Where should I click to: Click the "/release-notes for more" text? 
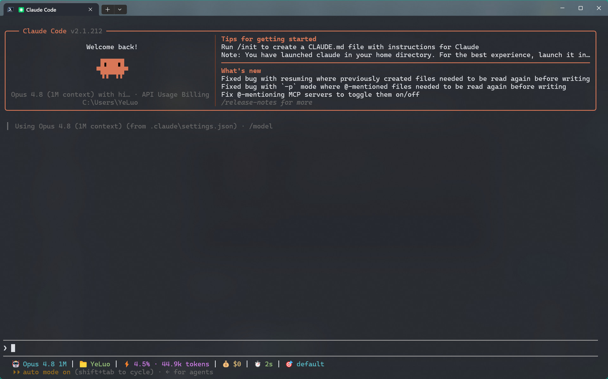[x=267, y=102]
